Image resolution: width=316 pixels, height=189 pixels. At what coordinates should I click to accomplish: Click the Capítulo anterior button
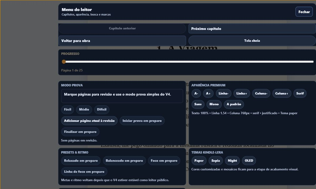[122, 28]
